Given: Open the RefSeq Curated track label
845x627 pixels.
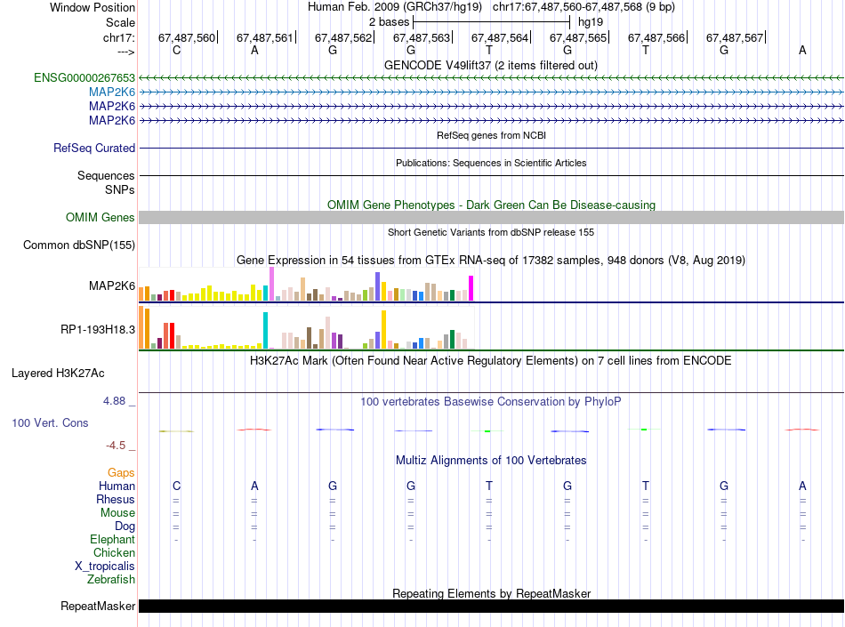Looking at the screenshot, I should coord(94,148).
